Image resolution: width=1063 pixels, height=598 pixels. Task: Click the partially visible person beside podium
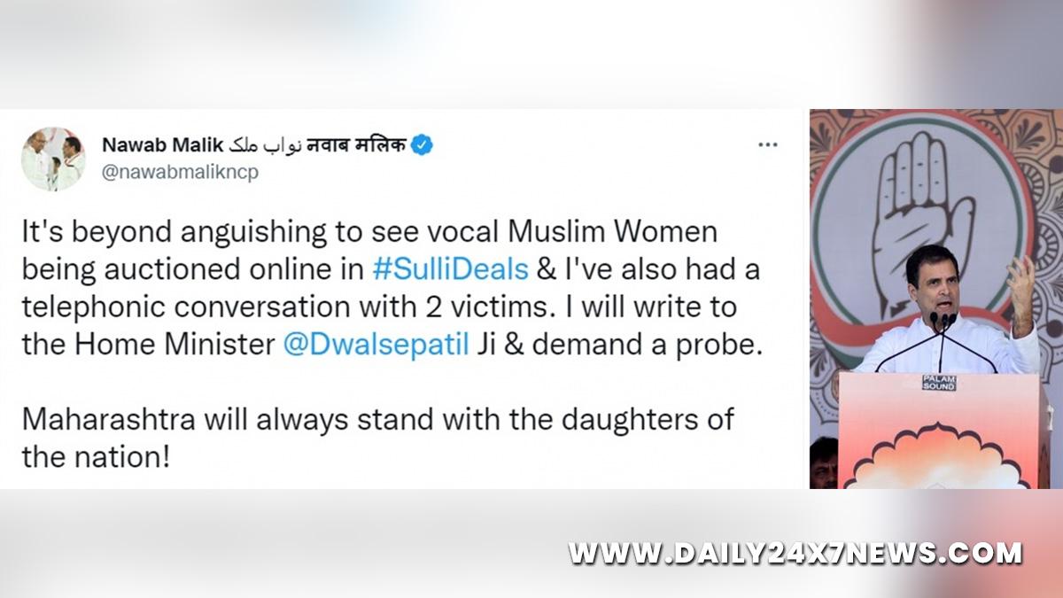(x=824, y=462)
